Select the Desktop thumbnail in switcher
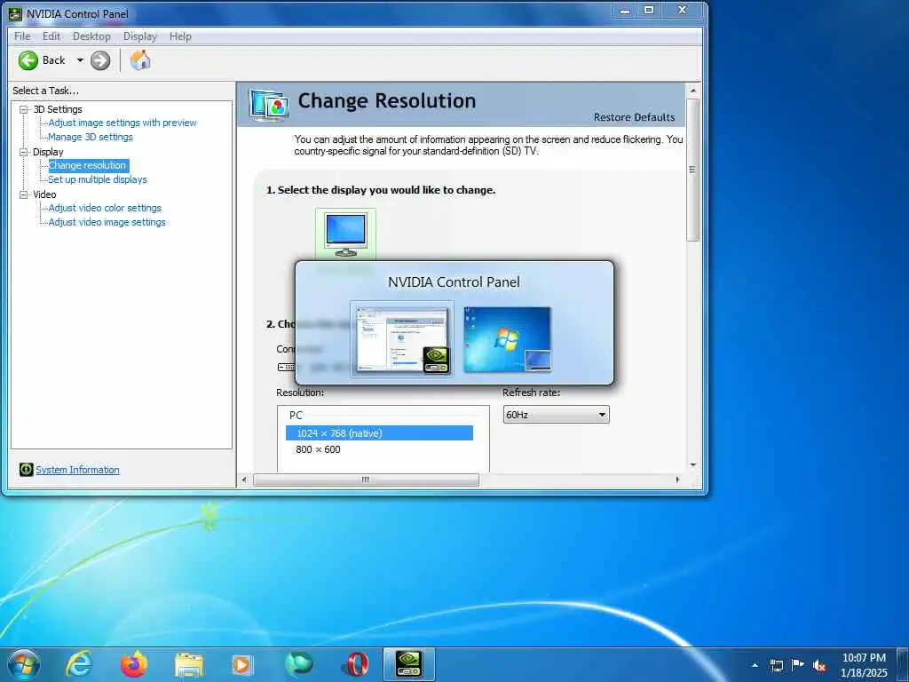Viewport: 909px width, 682px height. [x=507, y=339]
